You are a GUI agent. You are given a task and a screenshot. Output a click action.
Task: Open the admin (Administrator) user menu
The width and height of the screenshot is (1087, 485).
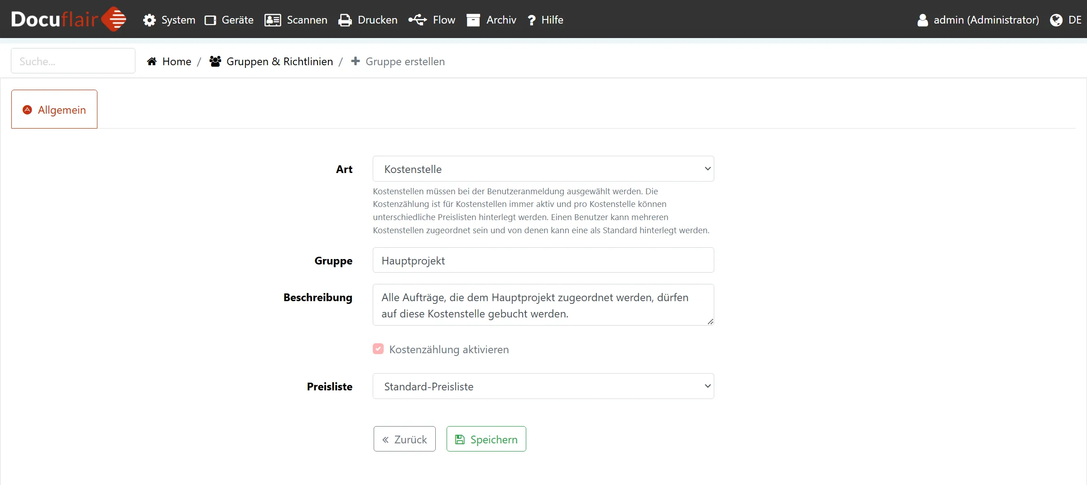[978, 20]
